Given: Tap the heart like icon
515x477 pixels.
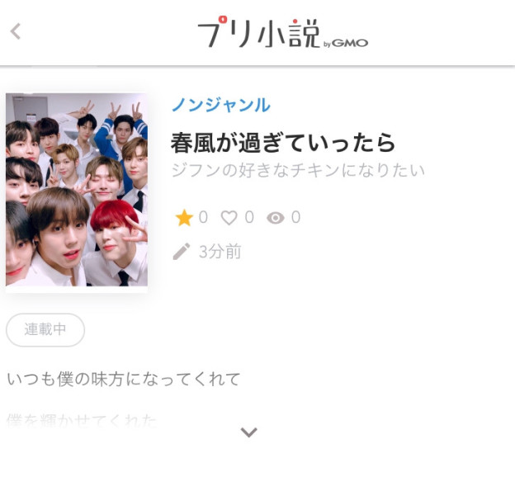Looking at the screenshot, I should click(x=229, y=218).
